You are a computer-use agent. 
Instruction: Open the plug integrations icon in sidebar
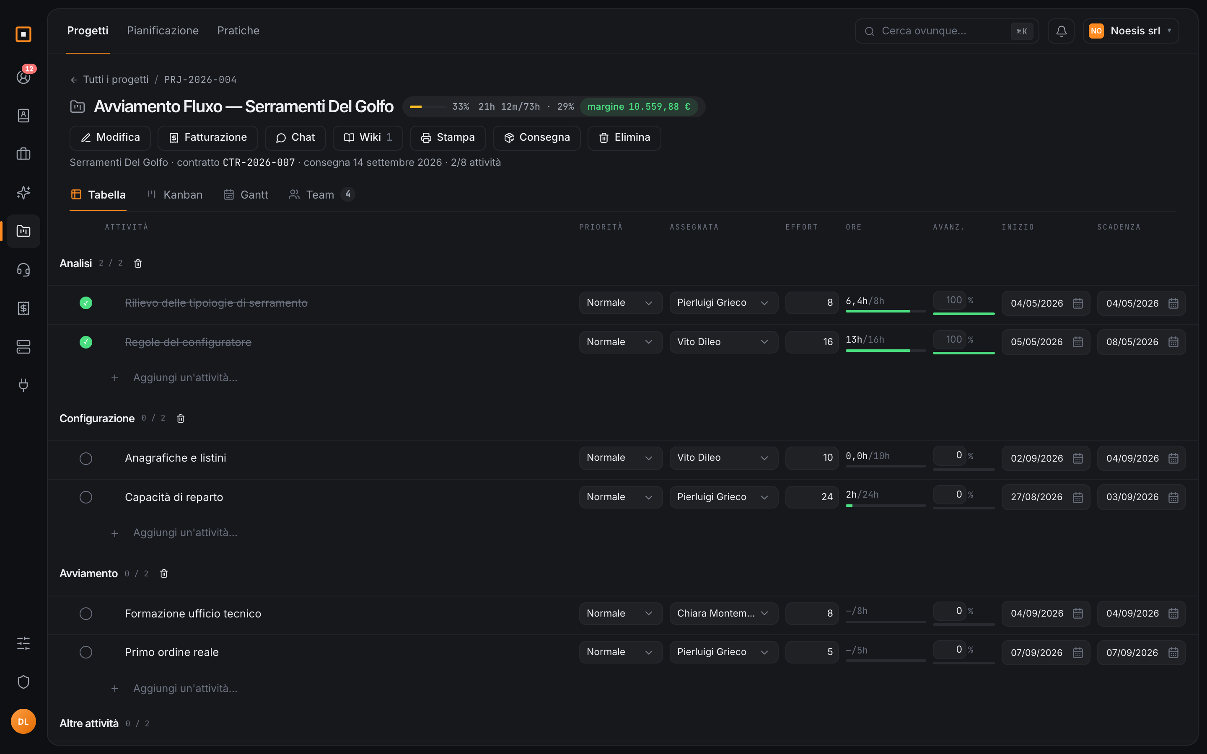point(23,385)
